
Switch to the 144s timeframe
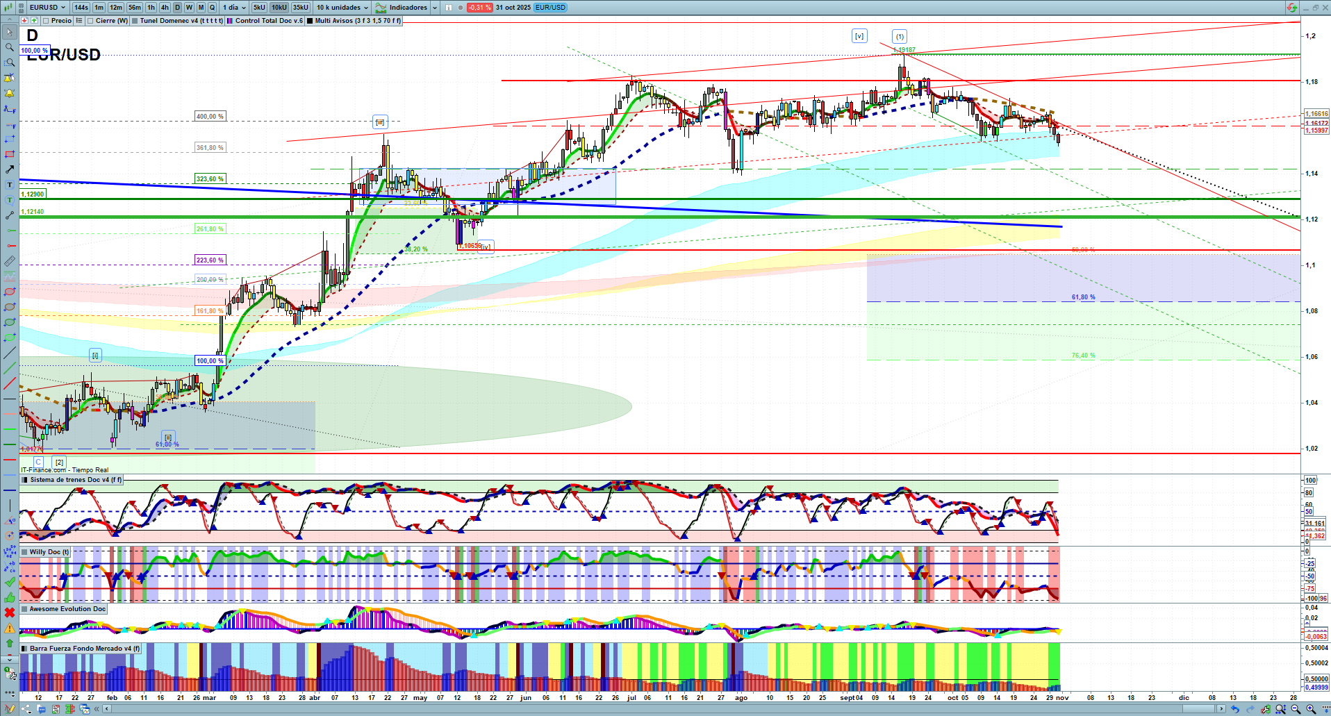click(81, 7)
